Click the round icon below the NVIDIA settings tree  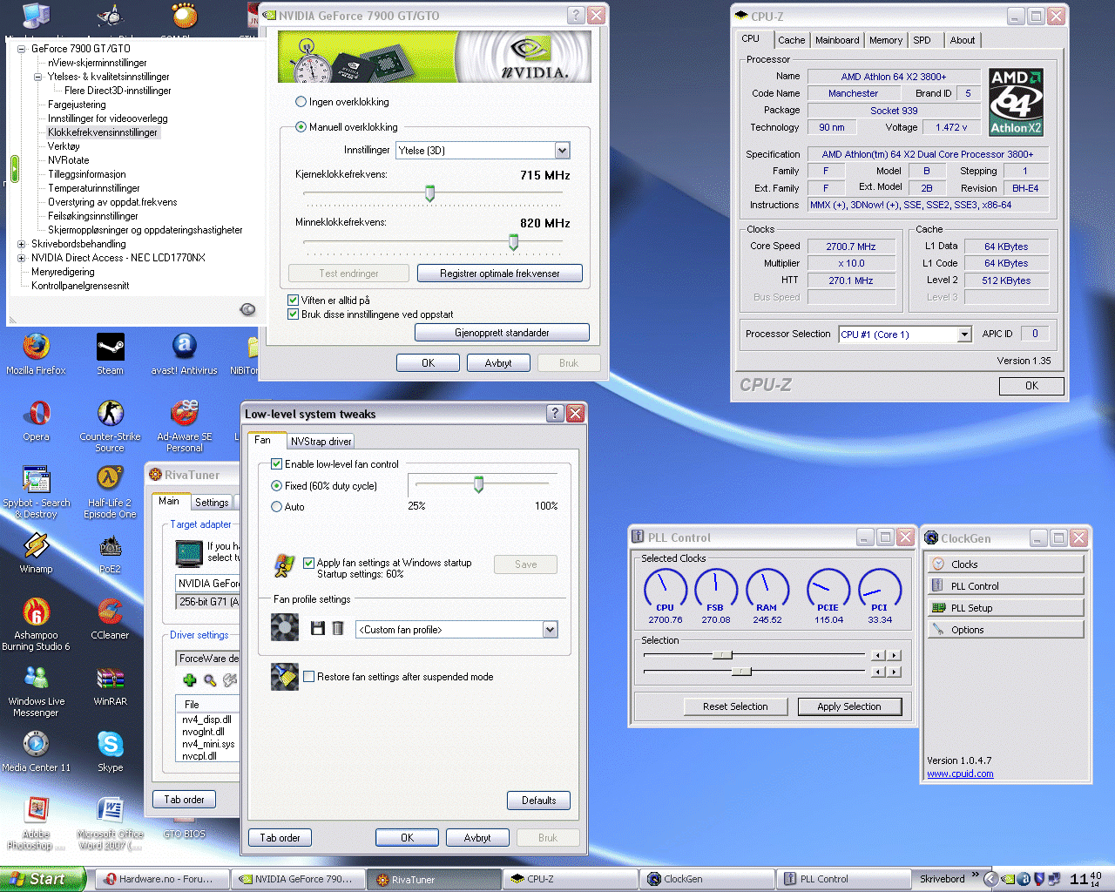point(247,309)
